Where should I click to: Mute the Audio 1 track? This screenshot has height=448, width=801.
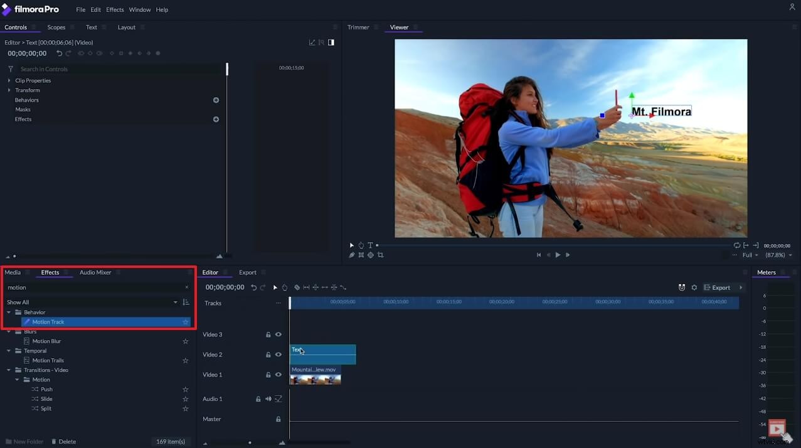click(x=268, y=399)
